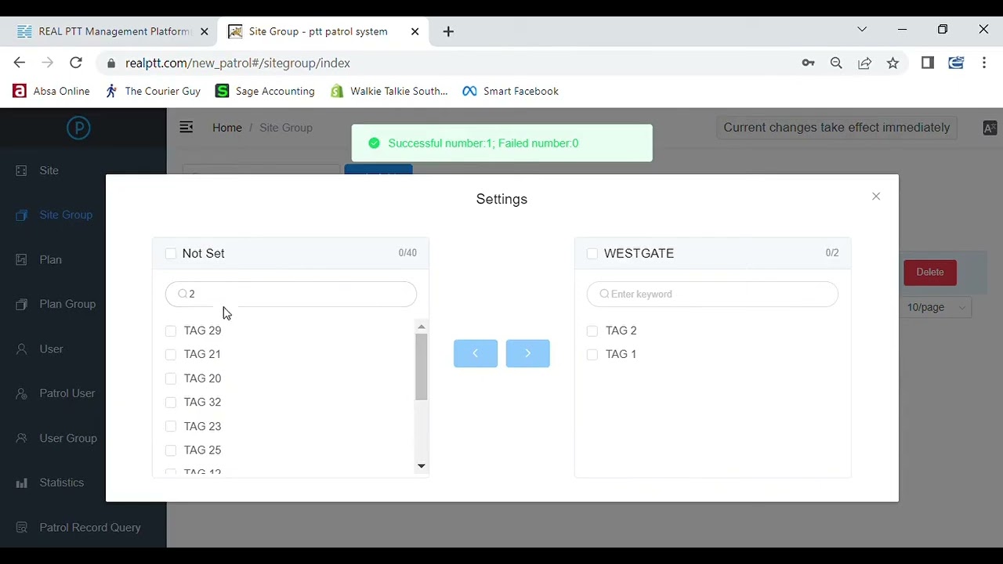Click the language translate icon at top right
The height and width of the screenshot is (564, 1003).
[990, 128]
